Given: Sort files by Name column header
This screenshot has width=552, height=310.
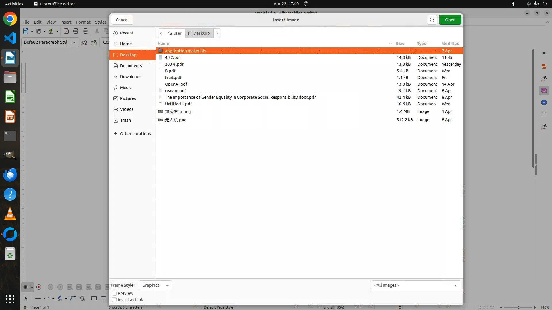Looking at the screenshot, I should (x=163, y=44).
